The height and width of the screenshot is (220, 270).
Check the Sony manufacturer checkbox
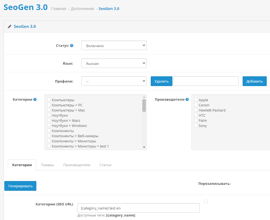[196, 126]
